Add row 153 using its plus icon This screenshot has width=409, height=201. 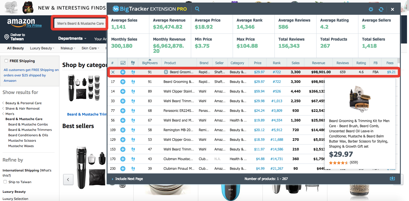pos(123,149)
